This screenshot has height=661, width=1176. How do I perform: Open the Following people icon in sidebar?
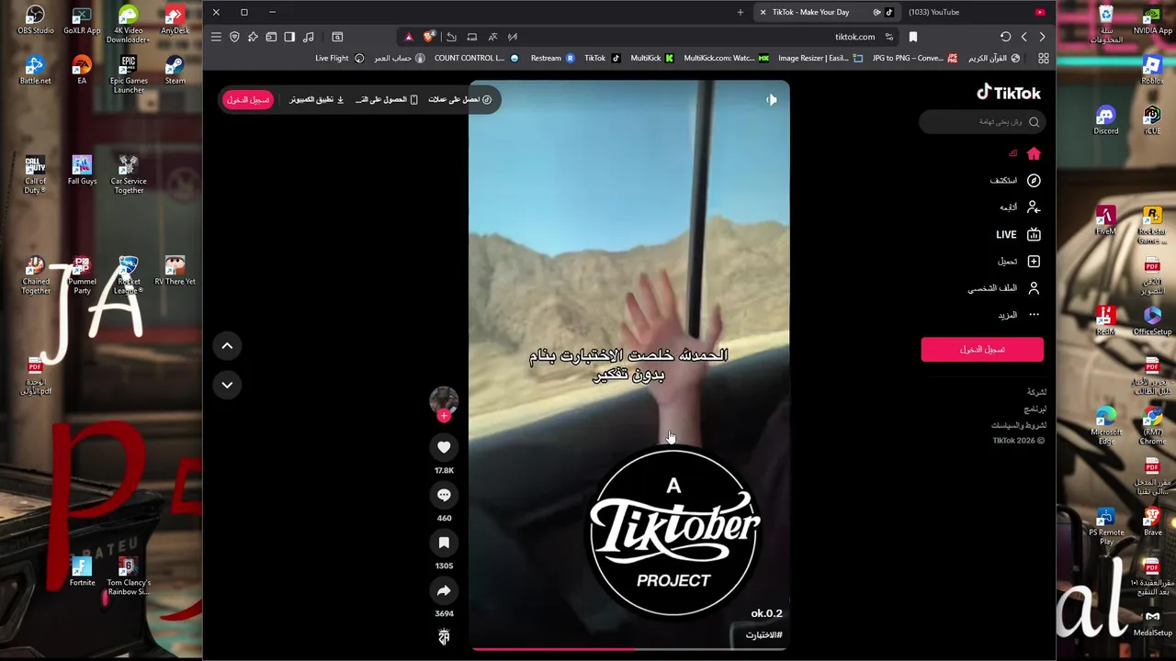(x=1034, y=207)
